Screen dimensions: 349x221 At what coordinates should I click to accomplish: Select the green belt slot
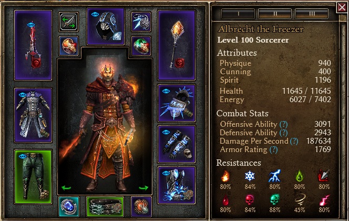click(x=105, y=207)
